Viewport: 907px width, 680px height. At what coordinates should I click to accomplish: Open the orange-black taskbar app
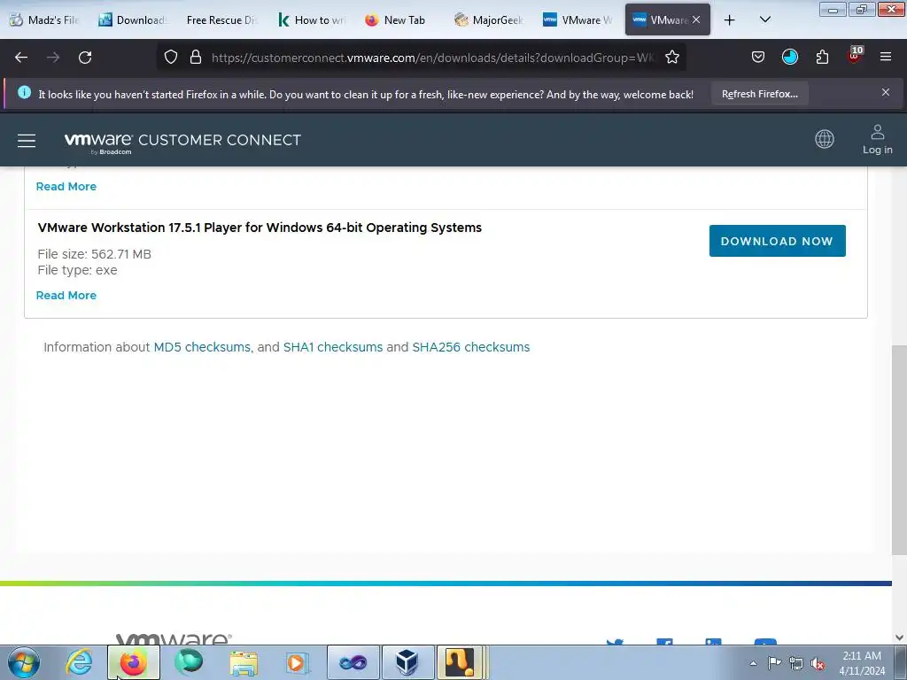[x=460, y=662]
